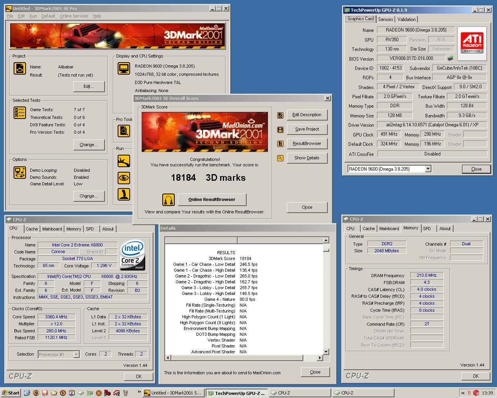
Task: Open the File menu in 3DMark2001
Action: coord(10,16)
